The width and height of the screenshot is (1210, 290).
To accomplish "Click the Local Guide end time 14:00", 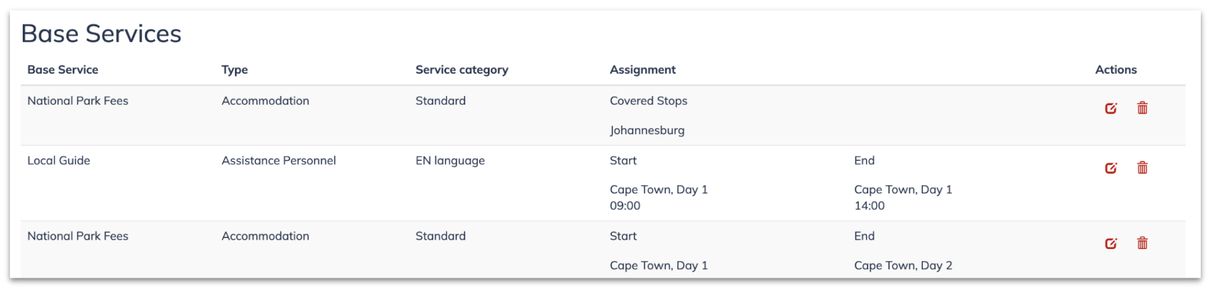I will point(869,206).
